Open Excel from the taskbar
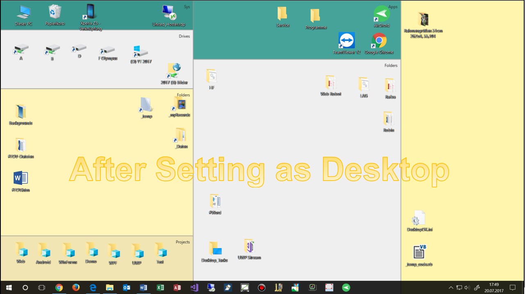The image size is (525, 294). (x=160, y=287)
